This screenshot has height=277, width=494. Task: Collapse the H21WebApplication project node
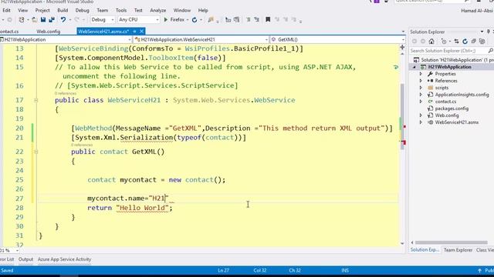414,67
